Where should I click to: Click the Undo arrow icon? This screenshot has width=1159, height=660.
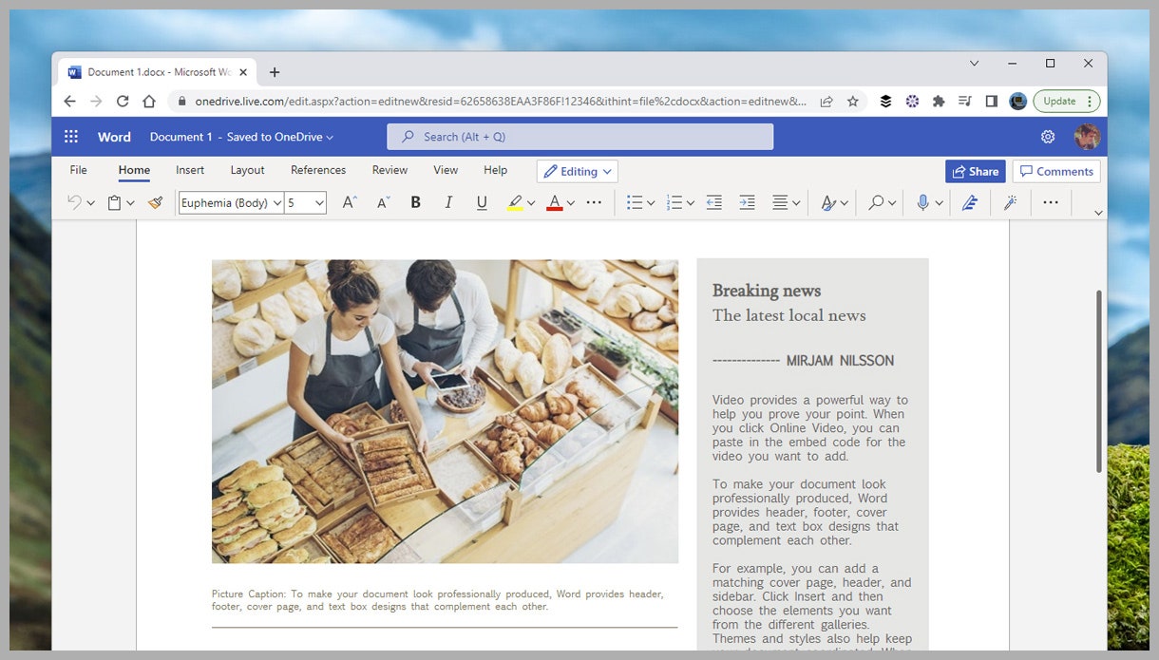[x=72, y=202]
